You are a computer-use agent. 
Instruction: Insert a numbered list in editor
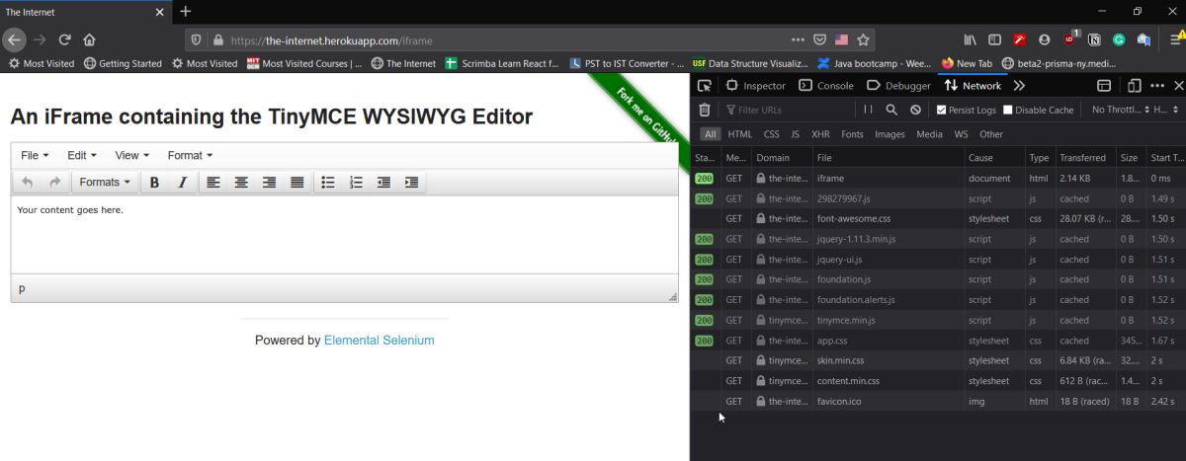pyautogui.click(x=357, y=182)
